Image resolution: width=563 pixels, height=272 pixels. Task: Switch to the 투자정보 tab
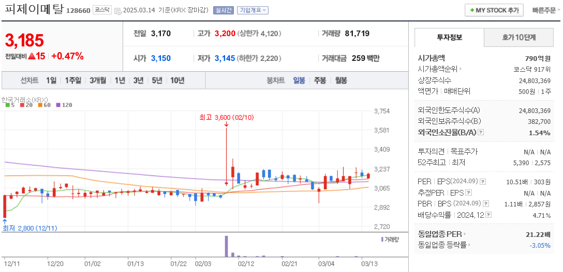pyautogui.click(x=450, y=37)
